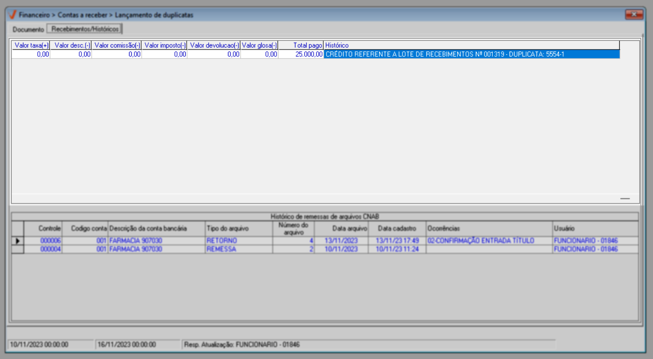Close the Lançamento de duplicatas window
653x359 pixels.
pos(634,14)
